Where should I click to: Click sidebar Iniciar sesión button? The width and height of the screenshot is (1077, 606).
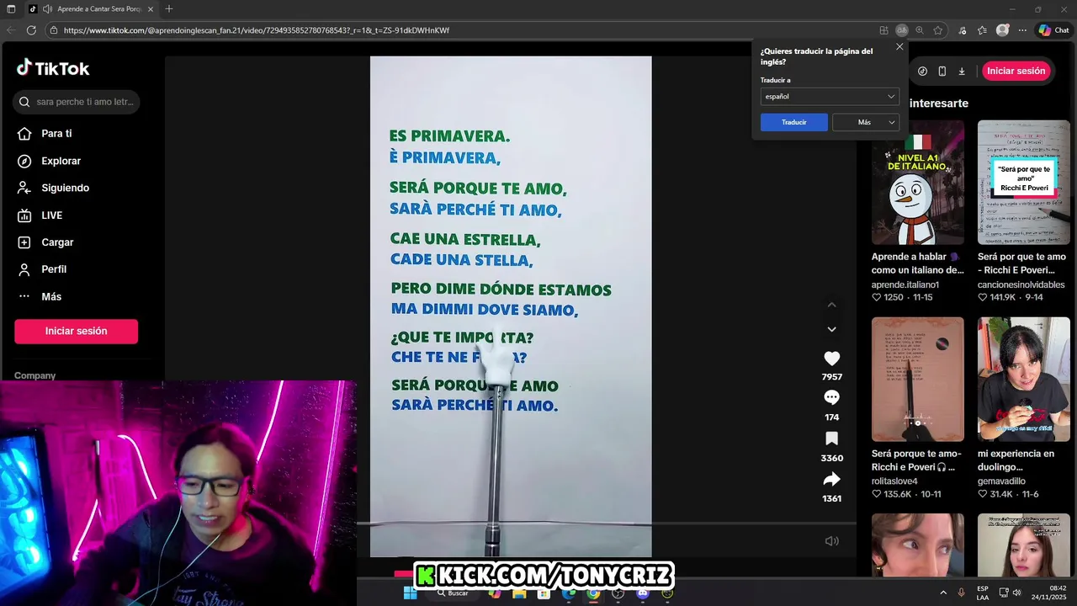[76, 331]
